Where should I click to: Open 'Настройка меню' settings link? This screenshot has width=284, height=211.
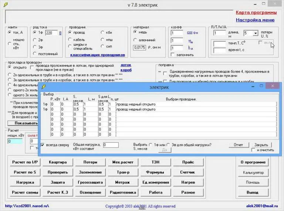(255, 20)
